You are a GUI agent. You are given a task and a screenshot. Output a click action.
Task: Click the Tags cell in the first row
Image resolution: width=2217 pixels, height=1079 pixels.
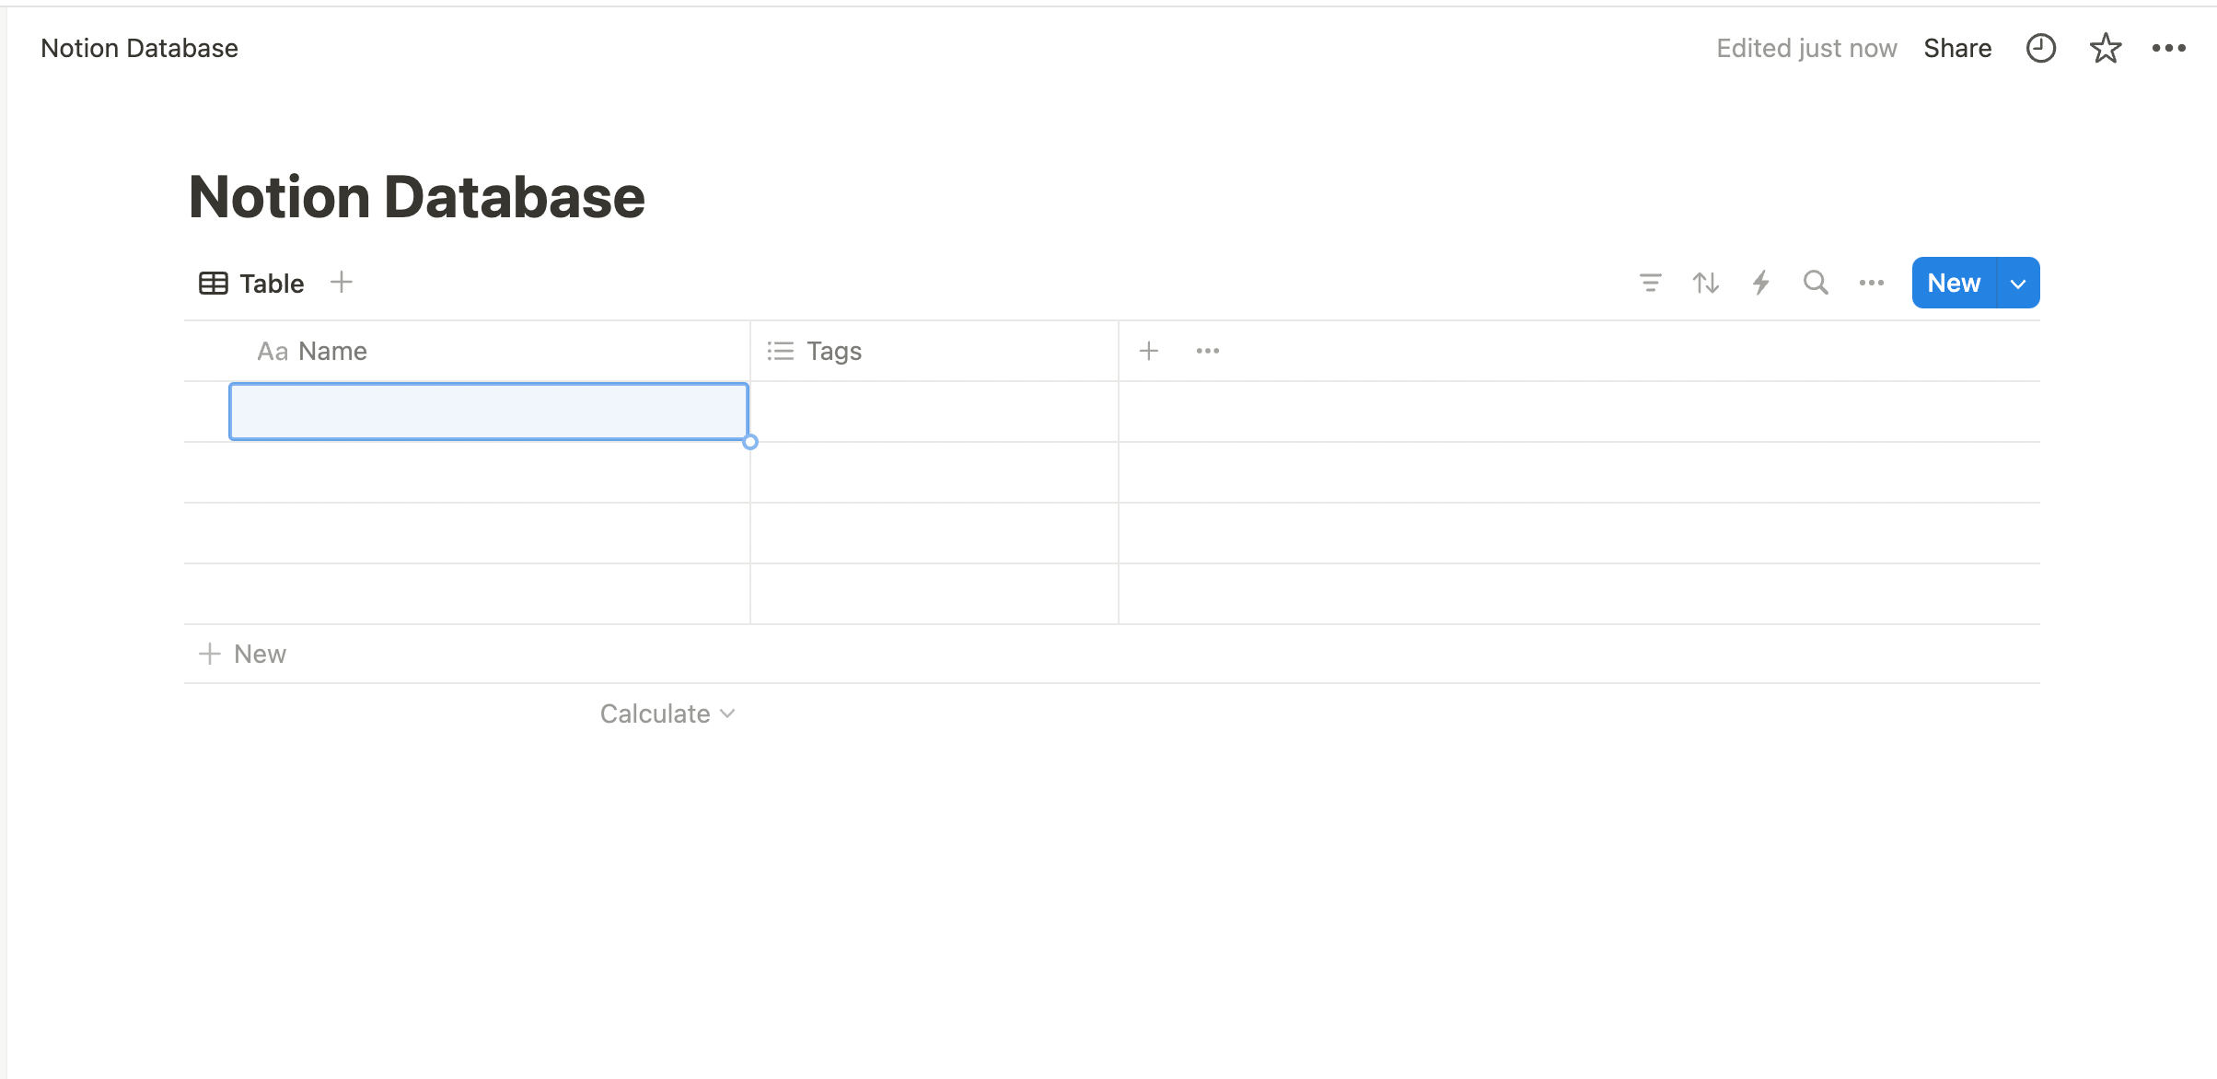coord(934,412)
